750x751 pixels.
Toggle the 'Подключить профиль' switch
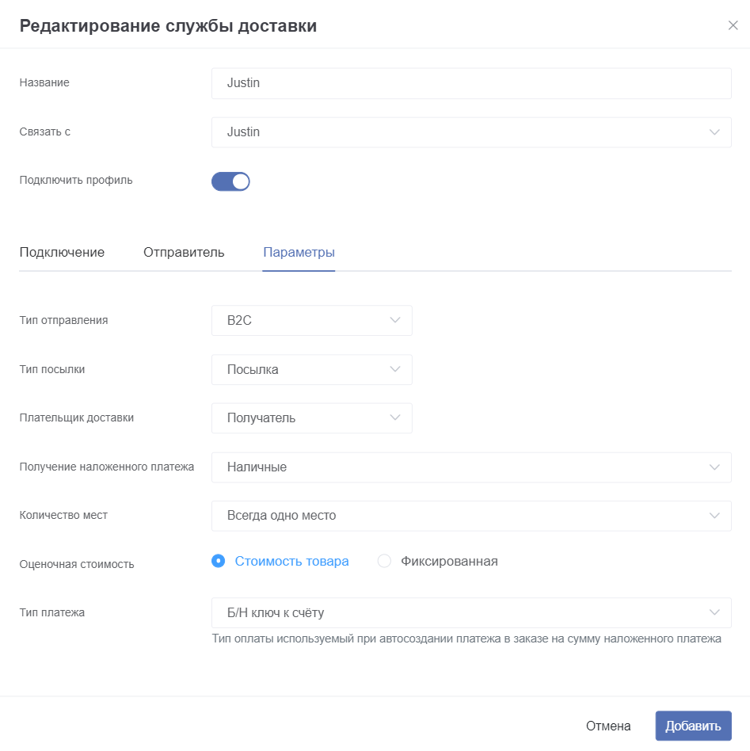pyautogui.click(x=230, y=181)
